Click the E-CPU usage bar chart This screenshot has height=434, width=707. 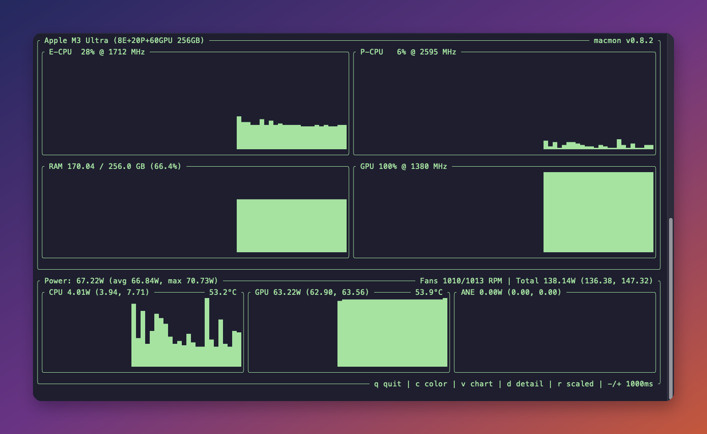[x=292, y=133]
